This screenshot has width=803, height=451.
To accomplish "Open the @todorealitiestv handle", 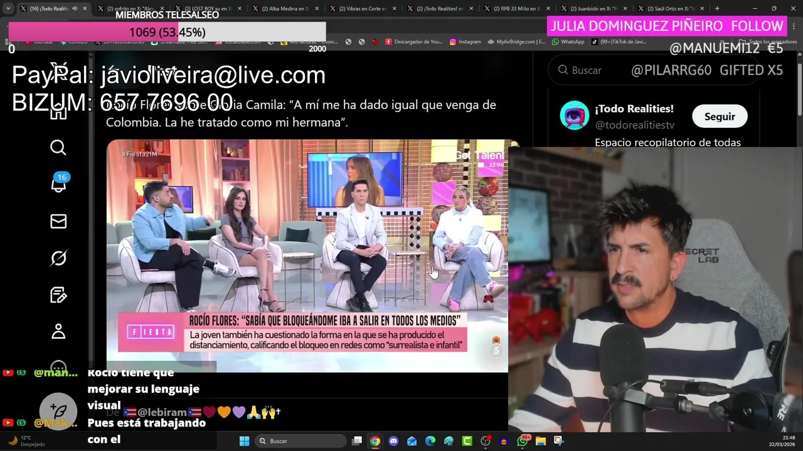I will 634,125.
